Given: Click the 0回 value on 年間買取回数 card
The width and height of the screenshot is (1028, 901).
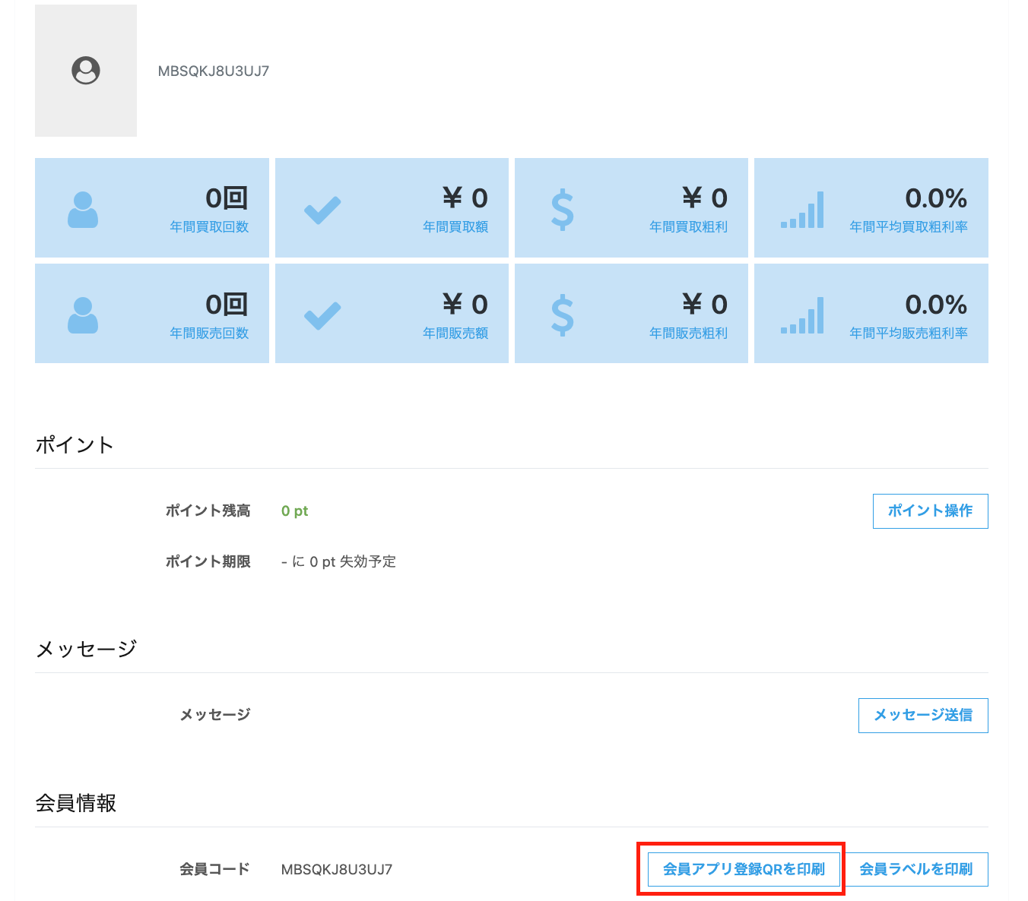Looking at the screenshot, I should (227, 198).
